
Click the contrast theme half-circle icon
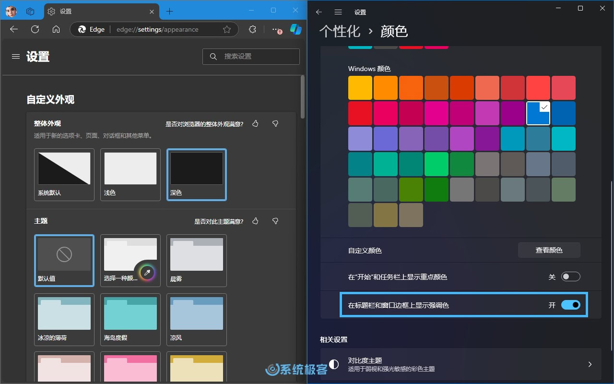pyautogui.click(x=334, y=364)
